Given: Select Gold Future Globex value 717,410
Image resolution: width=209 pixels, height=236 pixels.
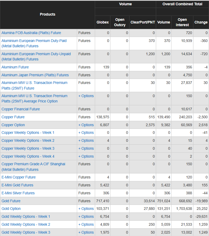Looking at the screenshot, I should [103, 201].
